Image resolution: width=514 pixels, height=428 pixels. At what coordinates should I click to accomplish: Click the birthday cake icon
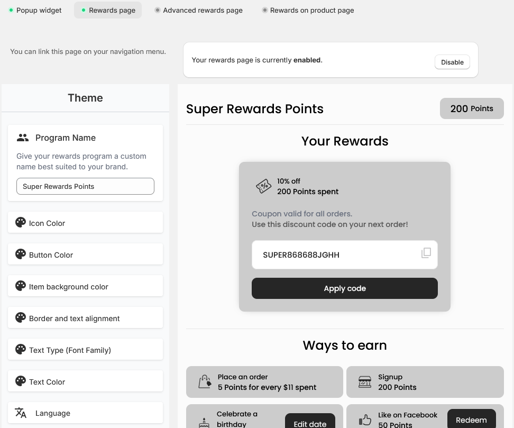point(204,422)
